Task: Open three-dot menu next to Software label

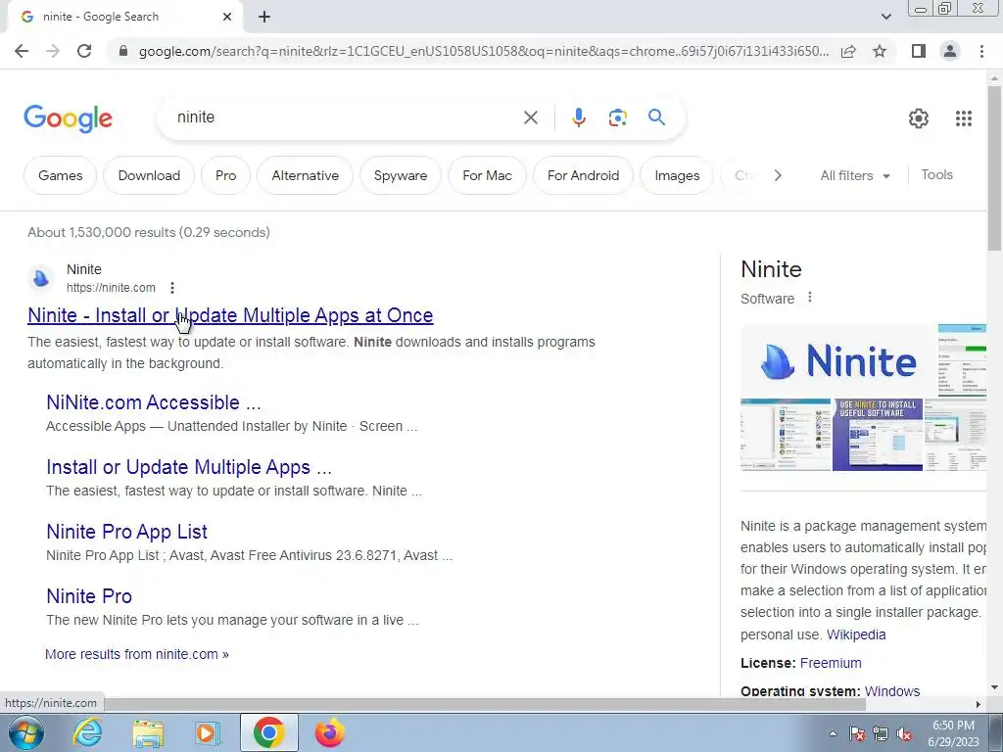Action: point(810,298)
